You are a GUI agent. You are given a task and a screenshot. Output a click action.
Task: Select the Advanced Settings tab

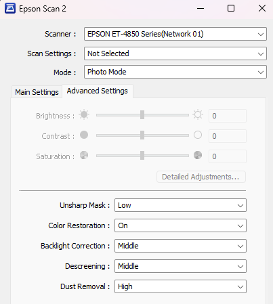coord(98,91)
